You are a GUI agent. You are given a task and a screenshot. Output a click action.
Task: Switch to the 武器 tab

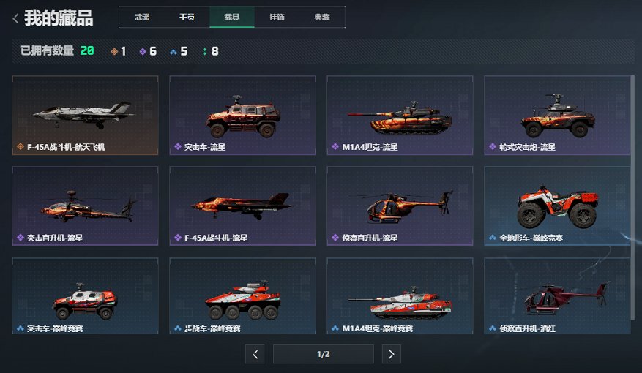click(x=142, y=17)
